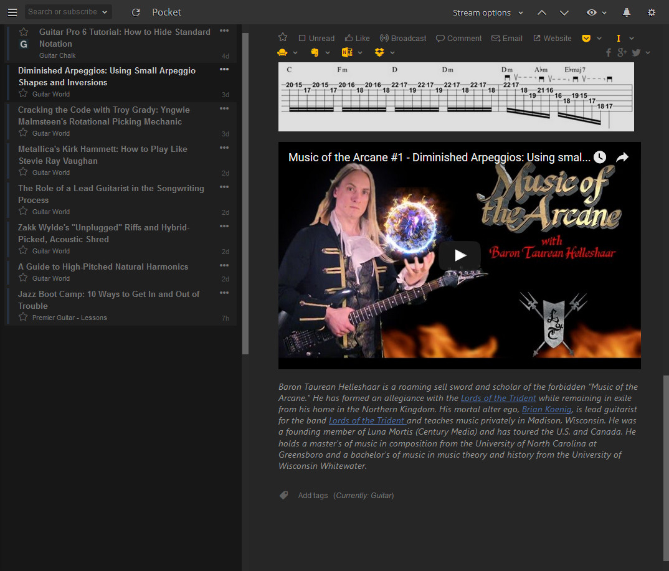This screenshot has height=571, width=669.
Task: Expand the social sharing options arrow
Action: [x=648, y=53]
